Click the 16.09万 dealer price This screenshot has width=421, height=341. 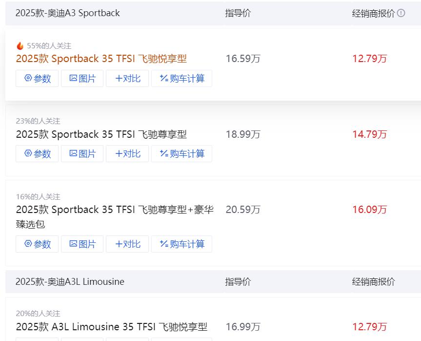click(369, 210)
